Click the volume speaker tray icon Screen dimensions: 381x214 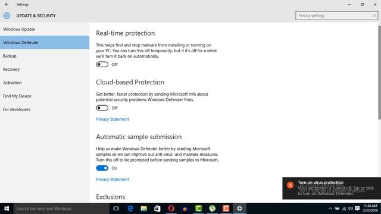pos(350,209)
